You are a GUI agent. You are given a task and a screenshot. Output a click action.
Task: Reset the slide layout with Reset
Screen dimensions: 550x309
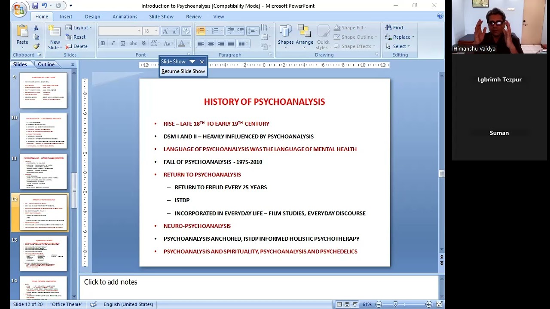pyautogui.click(x=76, y=37)
